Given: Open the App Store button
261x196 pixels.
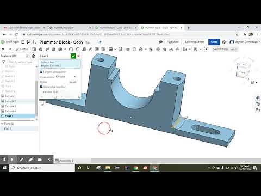Looking at the screenshot, I should pos(173,42).
